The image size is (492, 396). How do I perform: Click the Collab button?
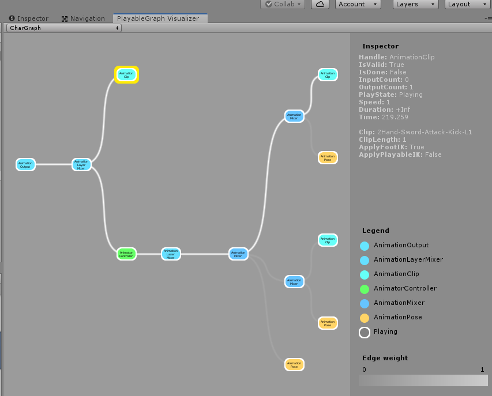tap(282, 4)
